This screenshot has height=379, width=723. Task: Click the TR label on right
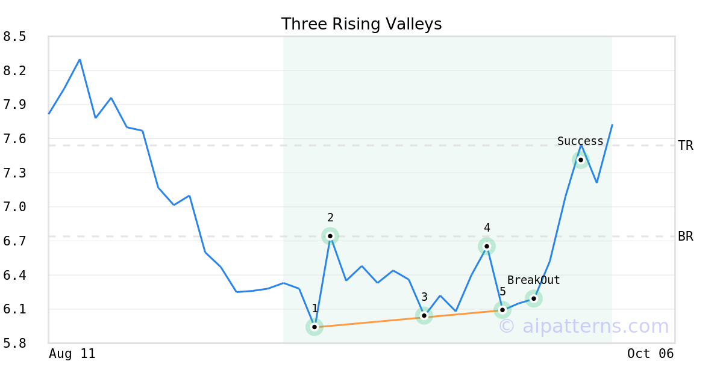point(686,146)
